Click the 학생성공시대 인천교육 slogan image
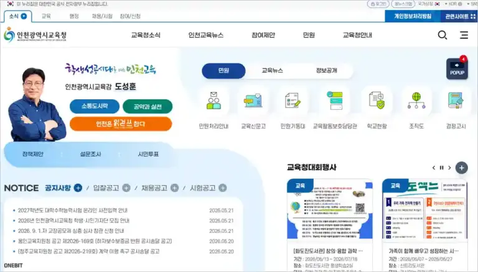The image size is (478, 272). (110, 70)
